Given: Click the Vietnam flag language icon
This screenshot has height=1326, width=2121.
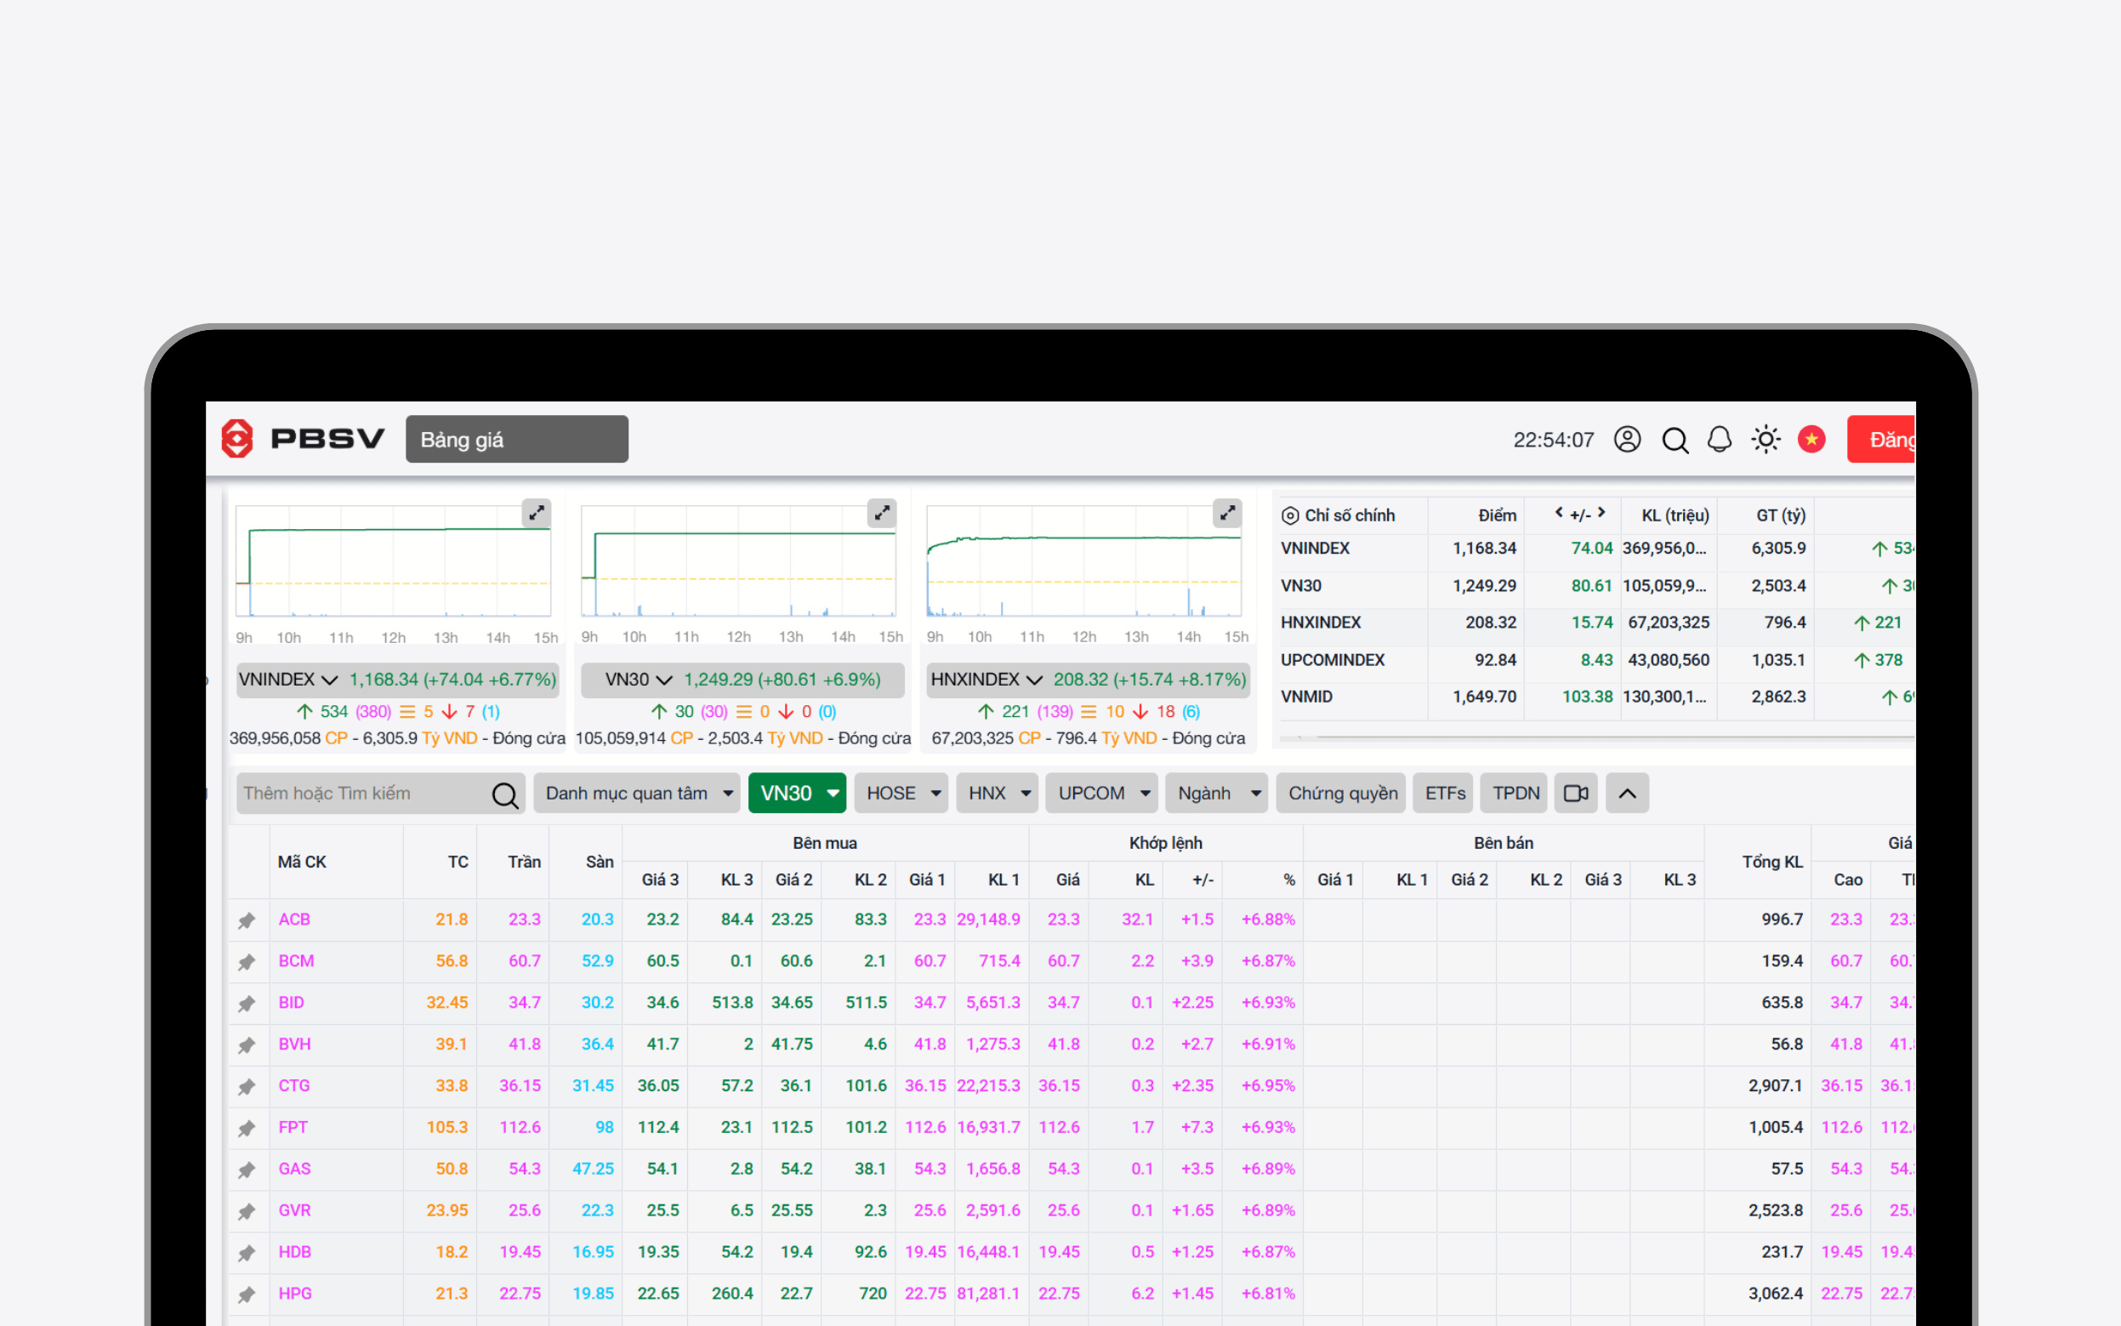Looking at the screenshot, I should coord(1811,440).
